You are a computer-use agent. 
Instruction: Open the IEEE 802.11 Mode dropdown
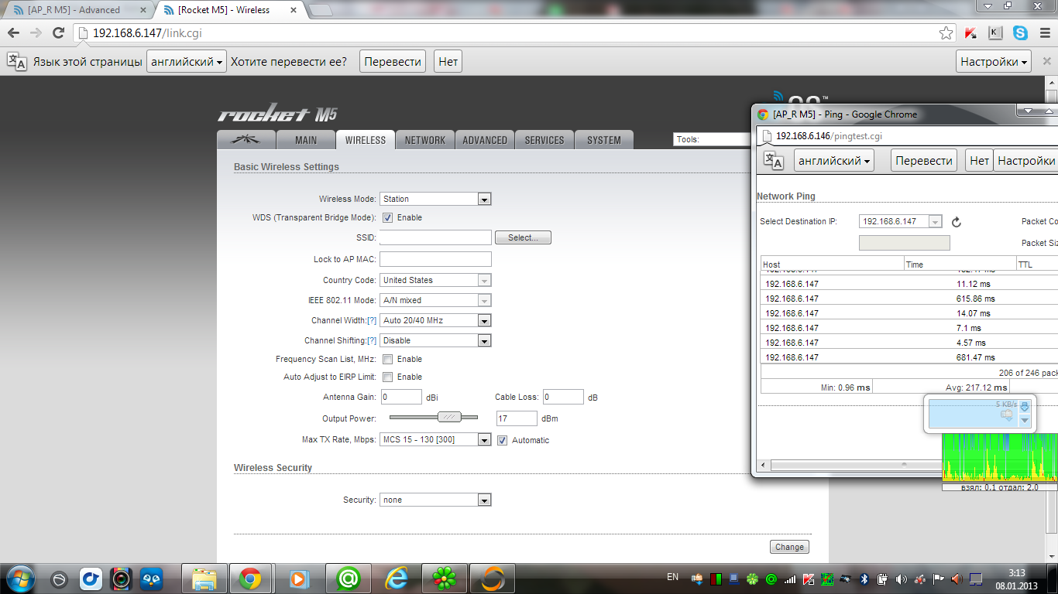(x=435, y=300)
